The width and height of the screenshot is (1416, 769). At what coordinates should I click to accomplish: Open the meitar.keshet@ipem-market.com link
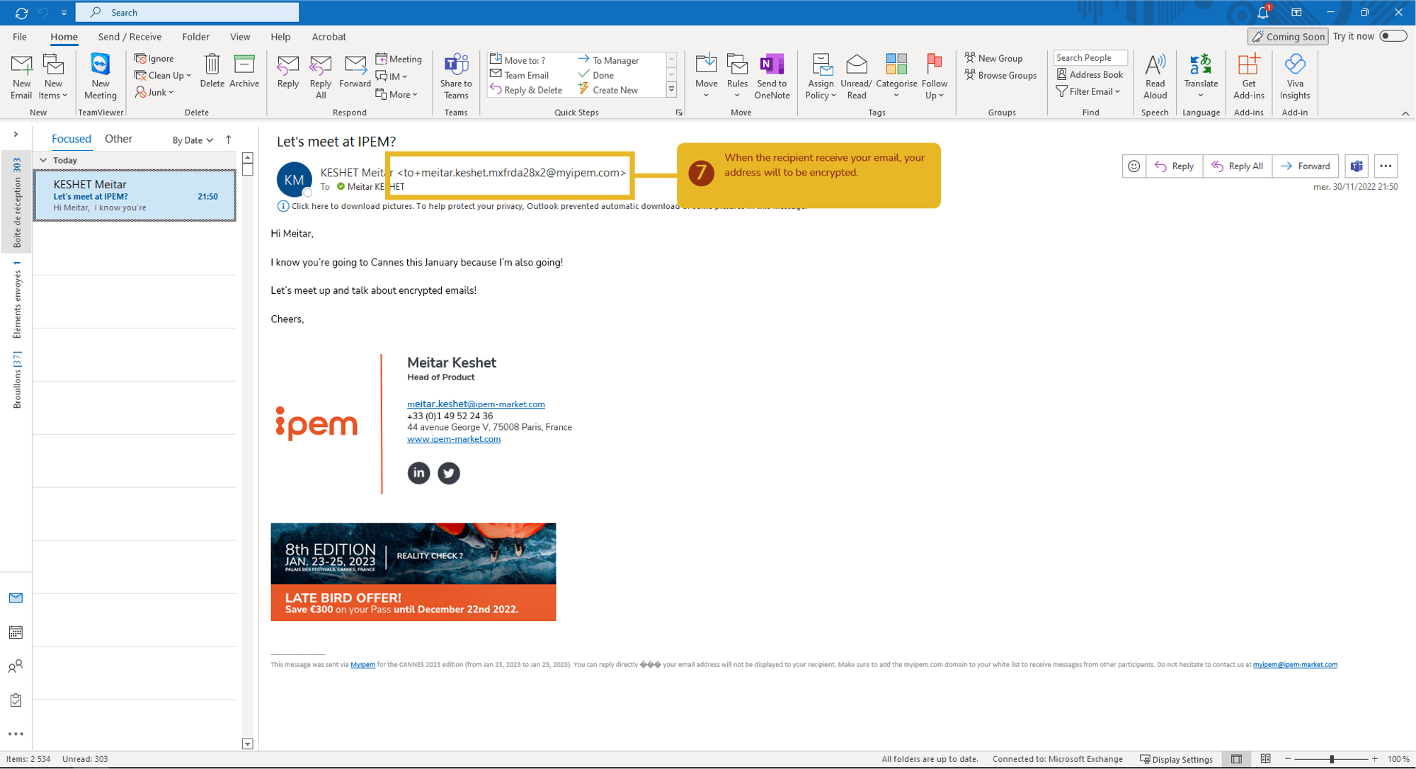pos(476,404)
